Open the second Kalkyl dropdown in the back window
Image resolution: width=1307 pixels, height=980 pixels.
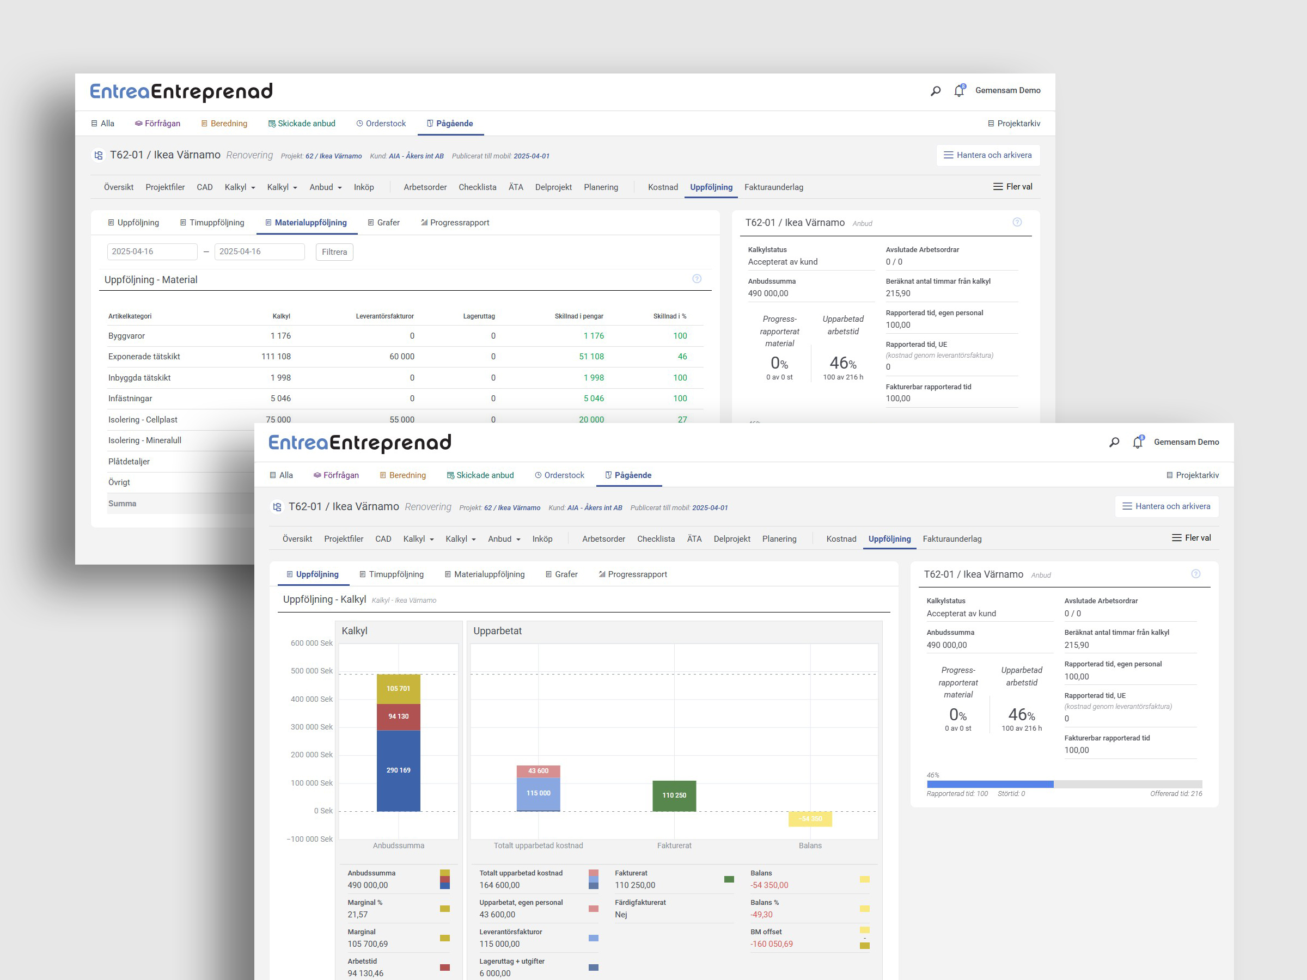coord(282,187)
